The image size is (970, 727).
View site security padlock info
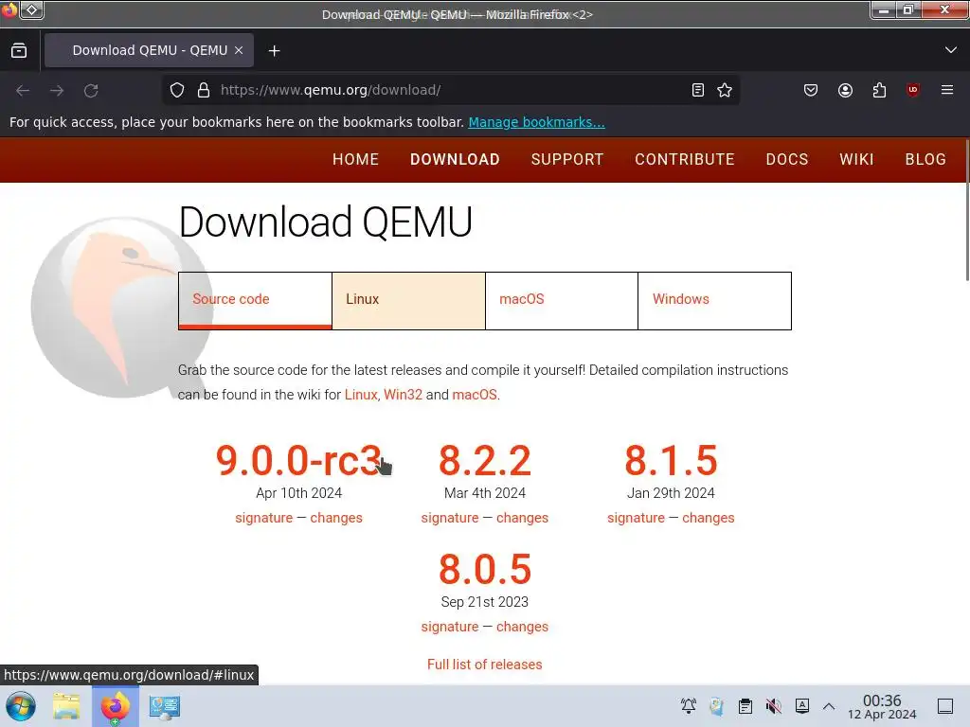point(204,90)
